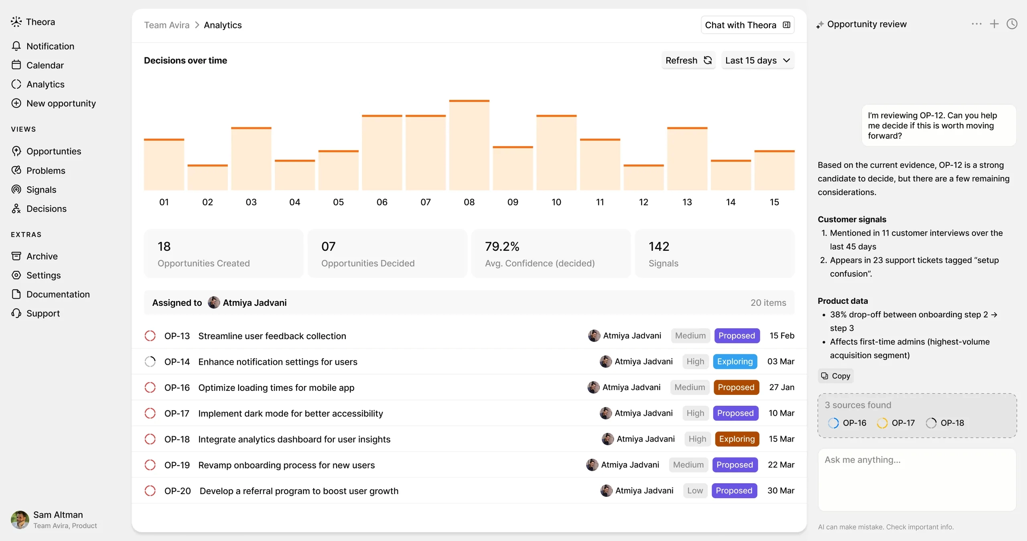Open the Notification panel in sidebar

50,46
